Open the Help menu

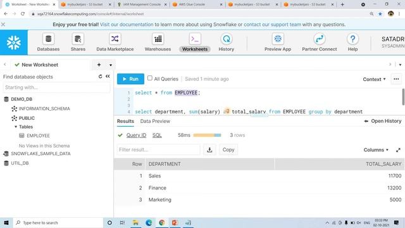click(x=352, y=42)
